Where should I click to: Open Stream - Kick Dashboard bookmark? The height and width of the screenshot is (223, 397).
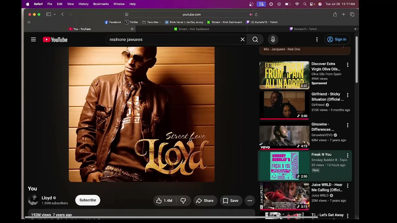tap(225, 22)
